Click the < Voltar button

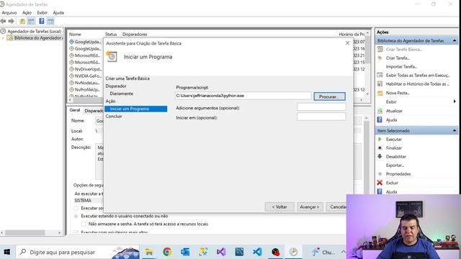[279, 206]
